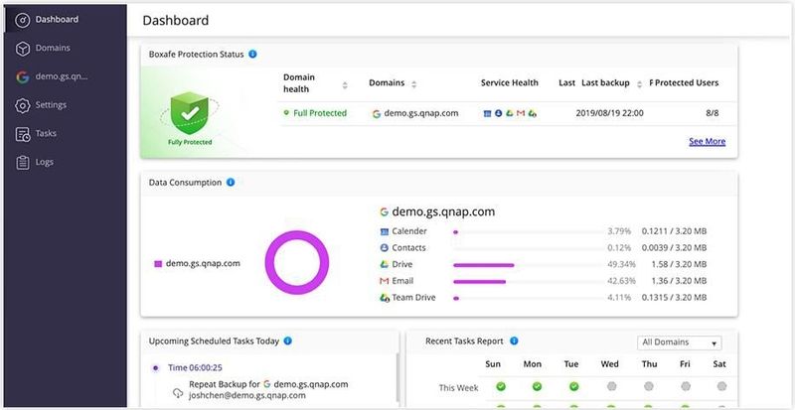This screenshot has height=410, width=795.
Task: Click the Drive usage progress bar
Action: (x=529, y=264)
